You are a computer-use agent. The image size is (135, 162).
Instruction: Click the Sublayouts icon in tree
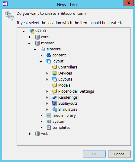coord(54,103)
